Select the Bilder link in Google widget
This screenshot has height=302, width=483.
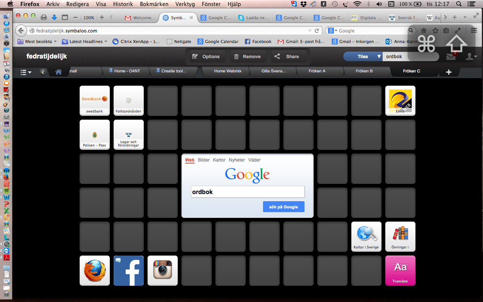204,160
